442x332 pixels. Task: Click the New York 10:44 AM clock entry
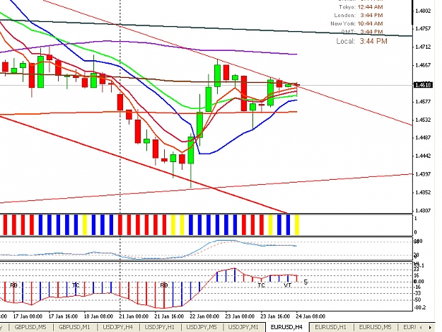[x=356, y=23]
